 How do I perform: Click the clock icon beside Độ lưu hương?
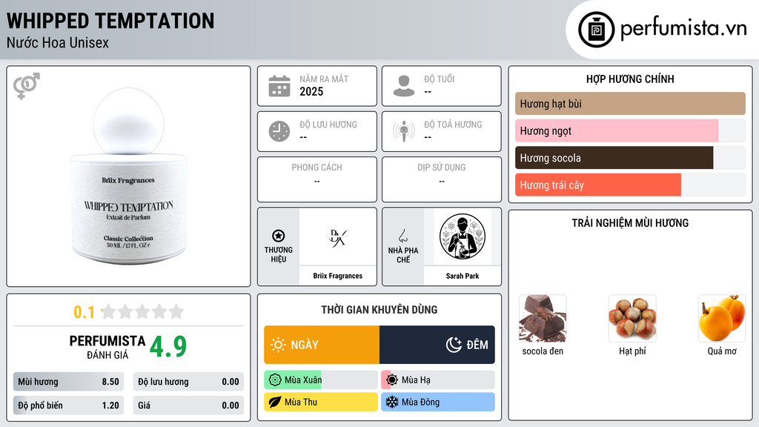tap(279, 131)
